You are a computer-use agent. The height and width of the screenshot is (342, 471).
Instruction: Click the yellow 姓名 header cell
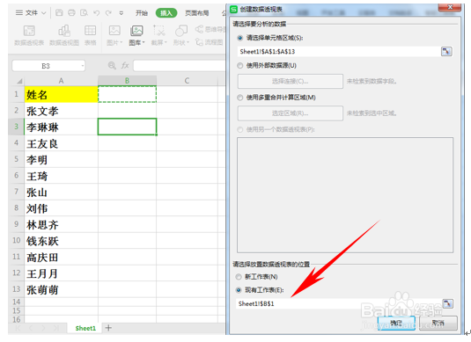(x=61, y=94)
